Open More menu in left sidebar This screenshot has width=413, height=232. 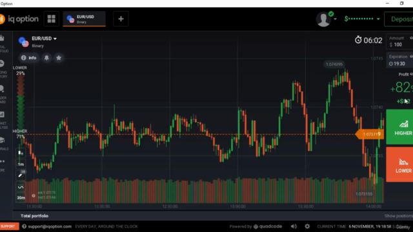pos(3,165)
